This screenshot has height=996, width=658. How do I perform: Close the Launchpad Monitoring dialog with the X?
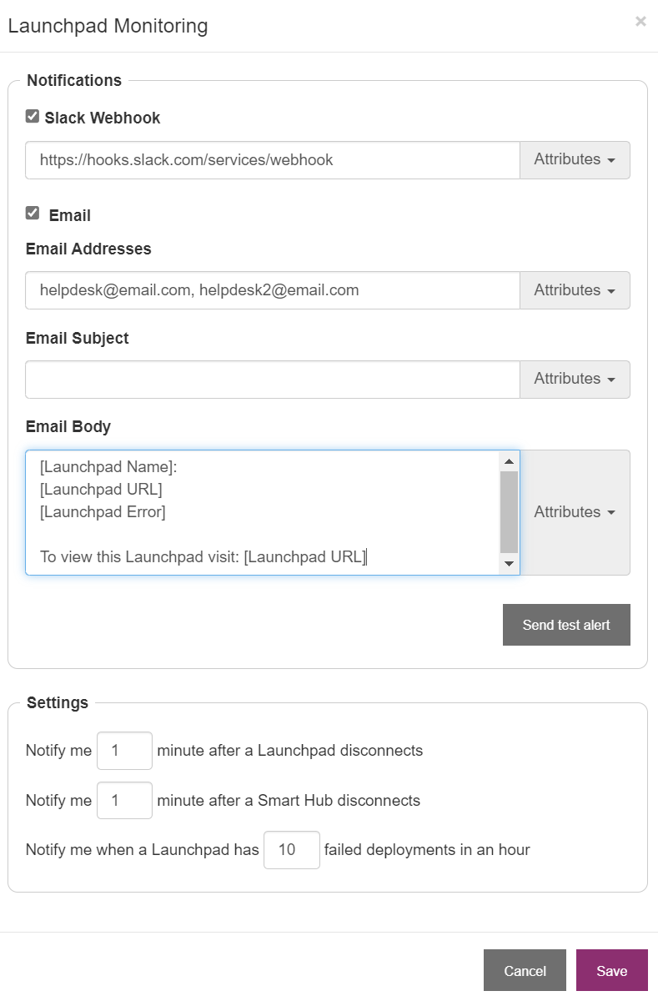(x=640, y=22)
